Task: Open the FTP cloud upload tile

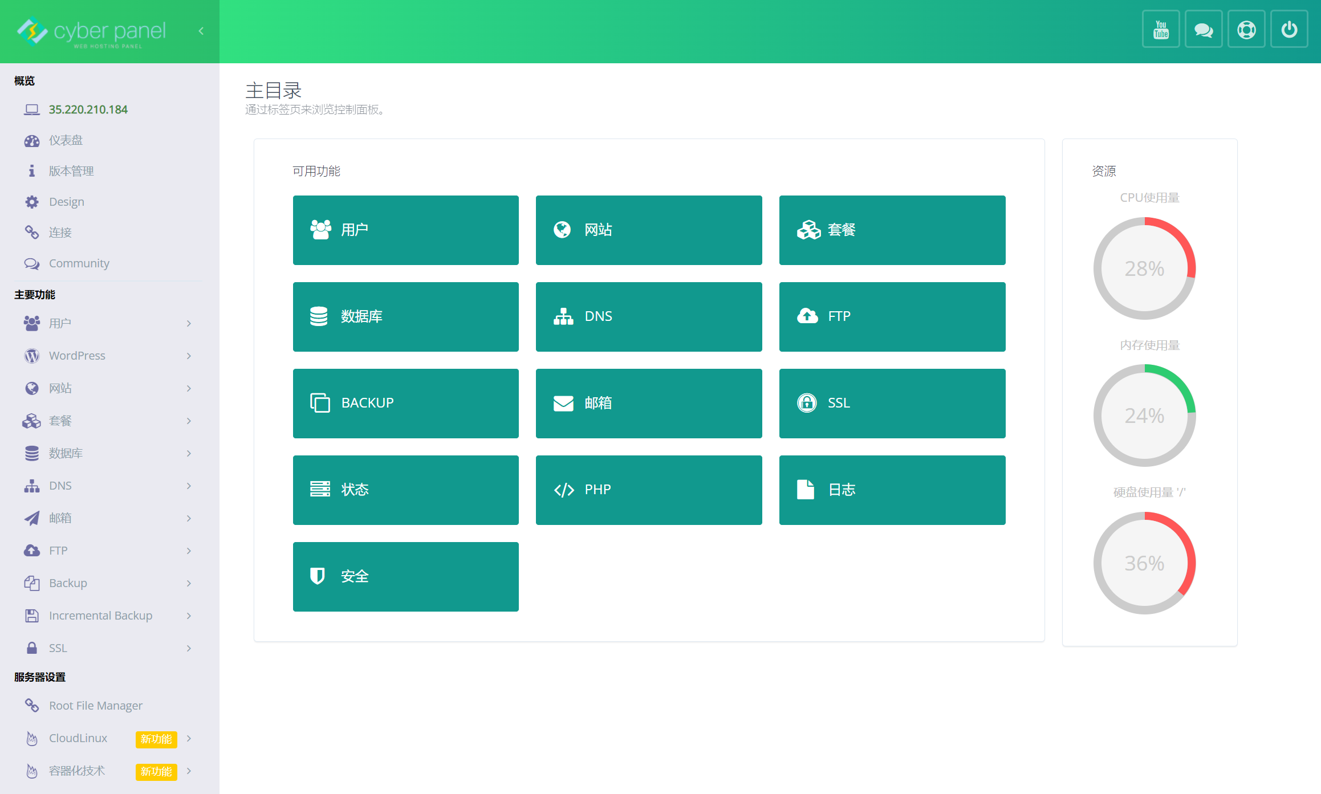Action: click(892, 316)
